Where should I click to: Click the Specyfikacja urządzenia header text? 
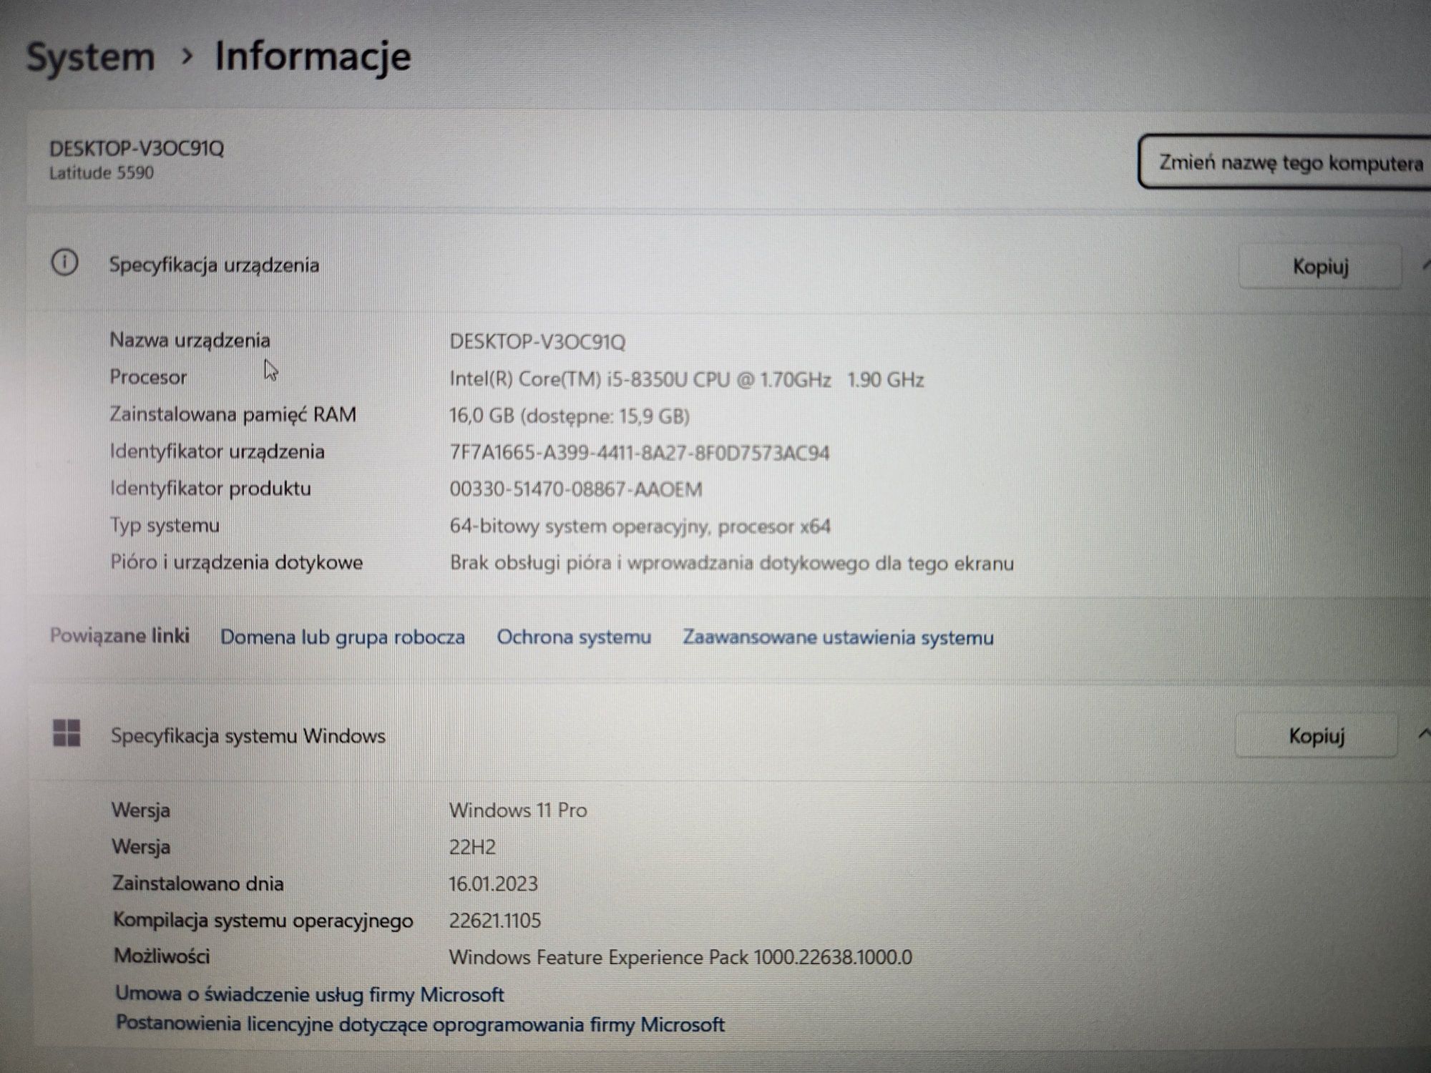pyautogui.click(x=214, y=265)
